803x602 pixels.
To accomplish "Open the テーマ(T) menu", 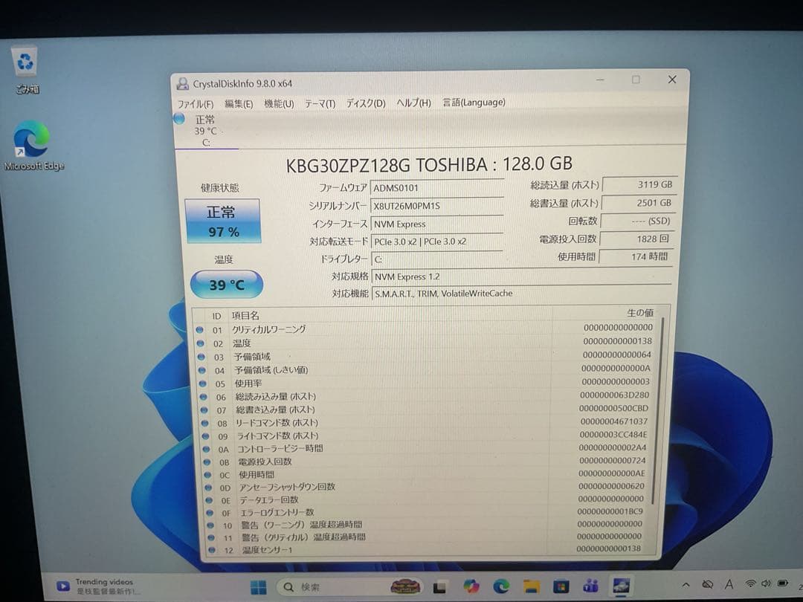I will click(x=320, y=104).
